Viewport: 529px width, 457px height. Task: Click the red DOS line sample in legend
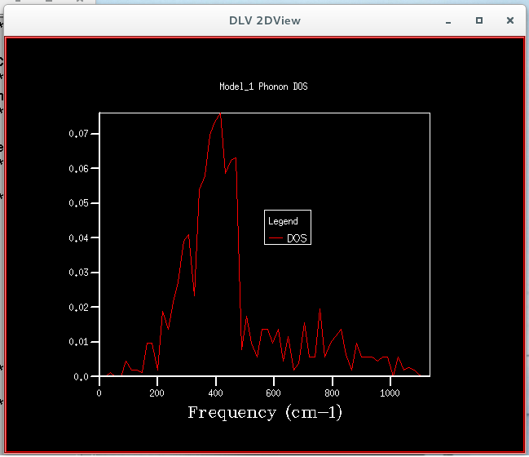(x=276, y=238)
